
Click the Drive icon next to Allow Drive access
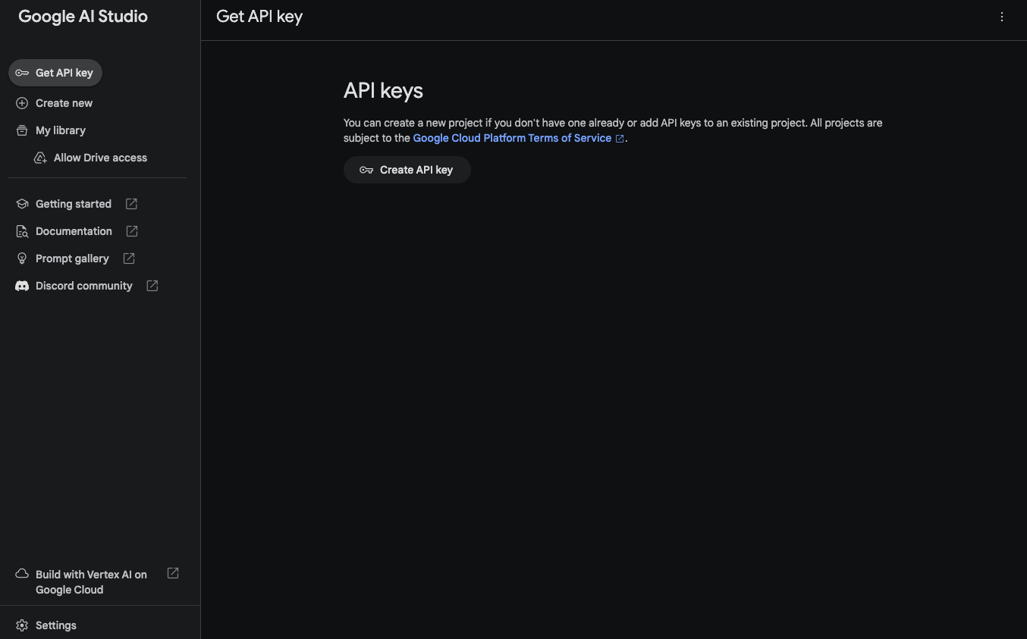(x=40, y=158)
